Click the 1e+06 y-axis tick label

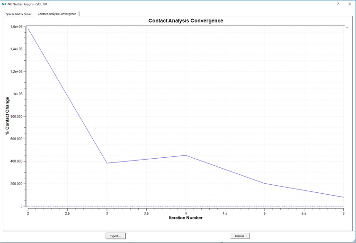click(x=18, y=94)
